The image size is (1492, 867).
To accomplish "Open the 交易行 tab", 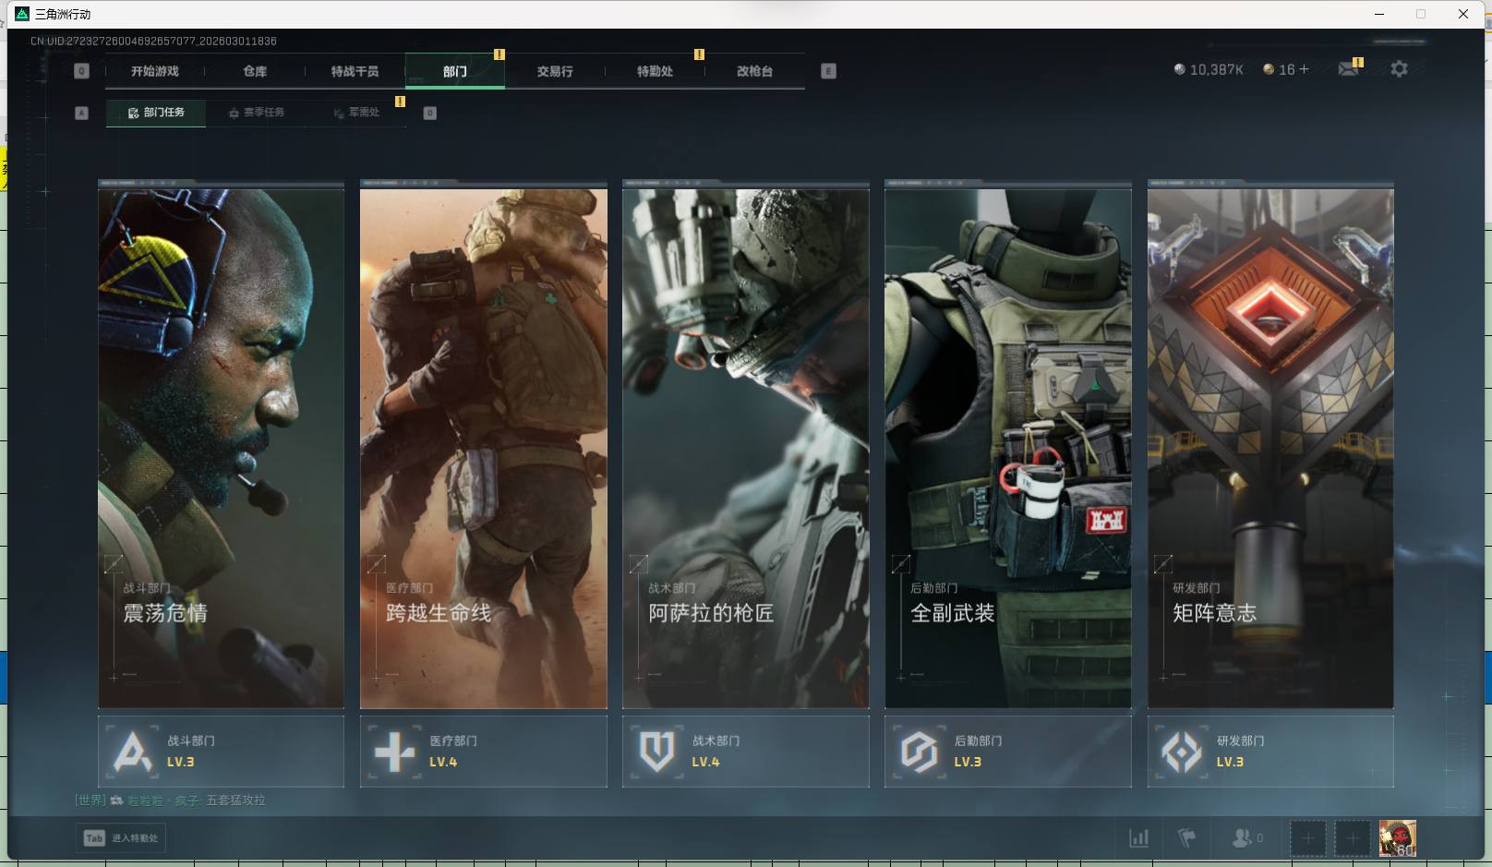I will (x=554, y=71).
